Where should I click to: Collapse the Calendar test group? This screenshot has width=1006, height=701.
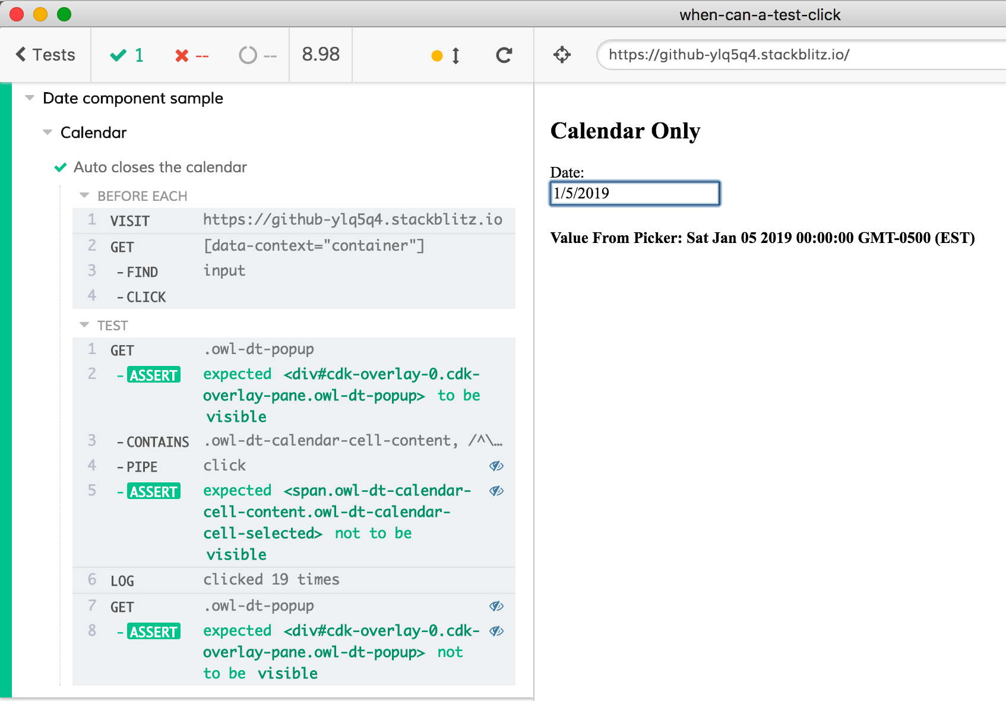(48, 132)
